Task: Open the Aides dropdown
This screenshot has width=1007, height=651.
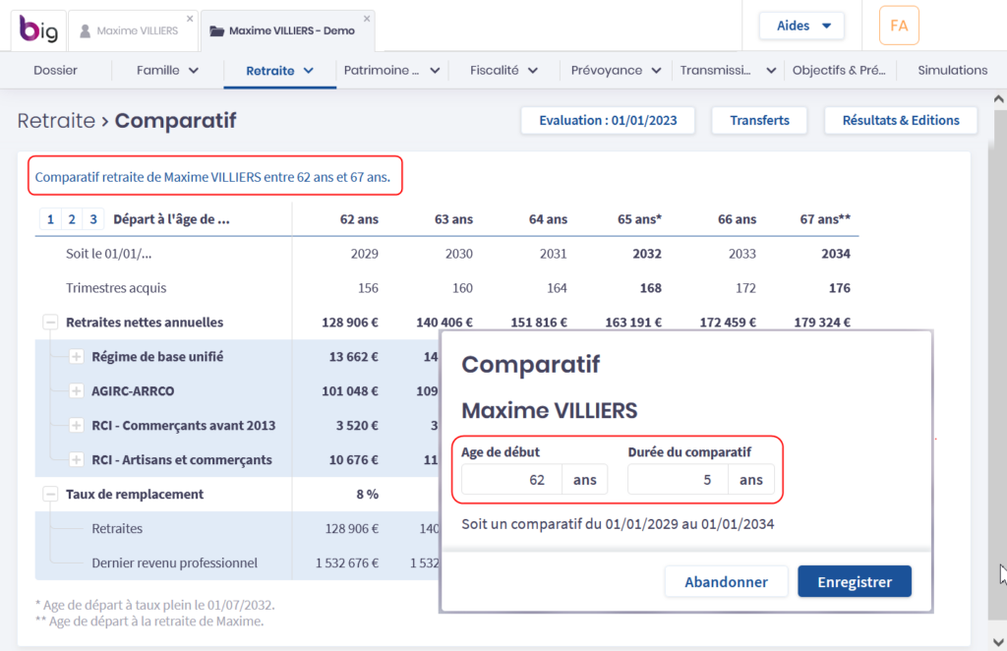Action: pos(800,26)
